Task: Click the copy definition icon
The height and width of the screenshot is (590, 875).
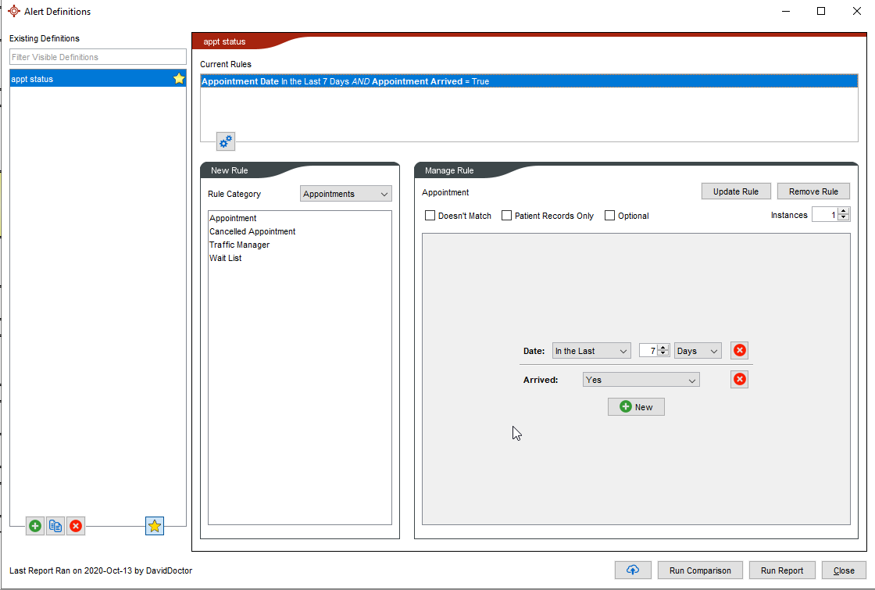Action: [x=55, y=526]
